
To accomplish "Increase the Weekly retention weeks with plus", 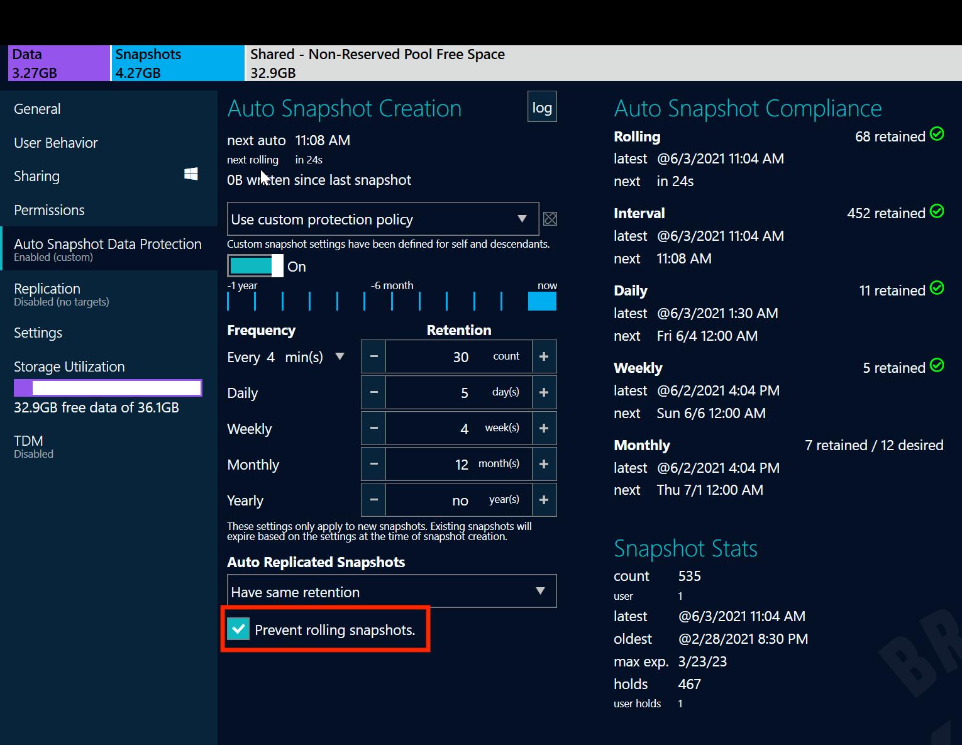I will (544, 428).
